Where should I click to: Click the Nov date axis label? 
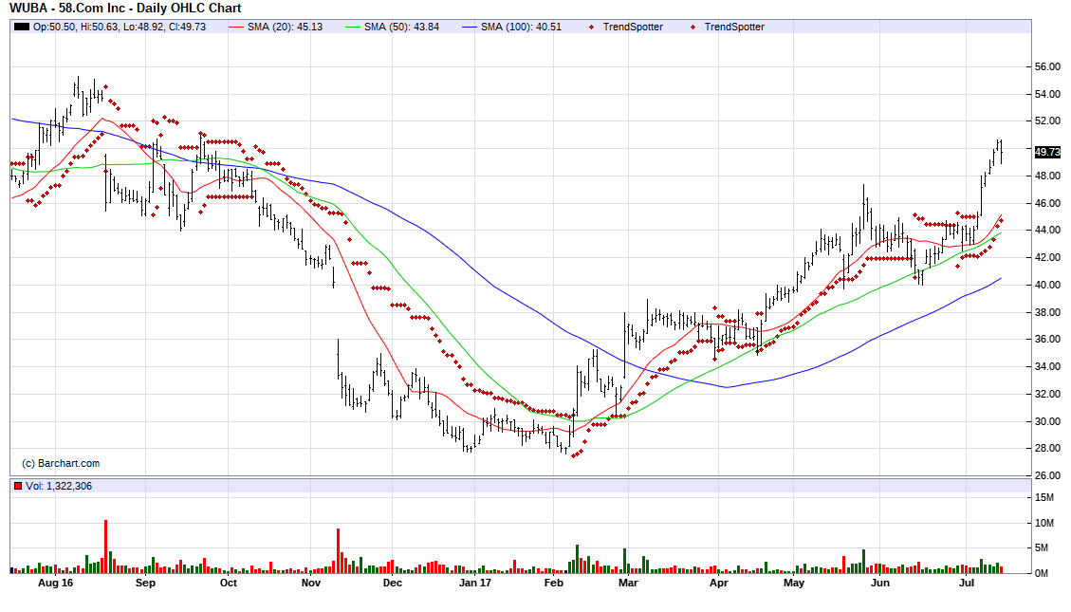[x=311, y=583]
